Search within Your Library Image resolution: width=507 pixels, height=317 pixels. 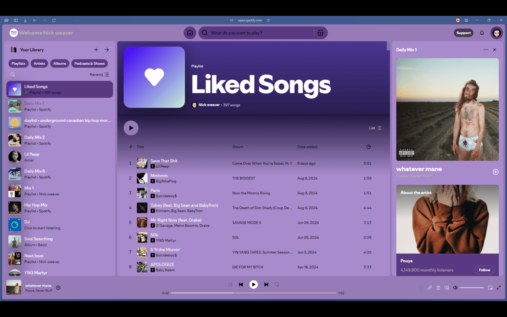[x=13, y=74]
